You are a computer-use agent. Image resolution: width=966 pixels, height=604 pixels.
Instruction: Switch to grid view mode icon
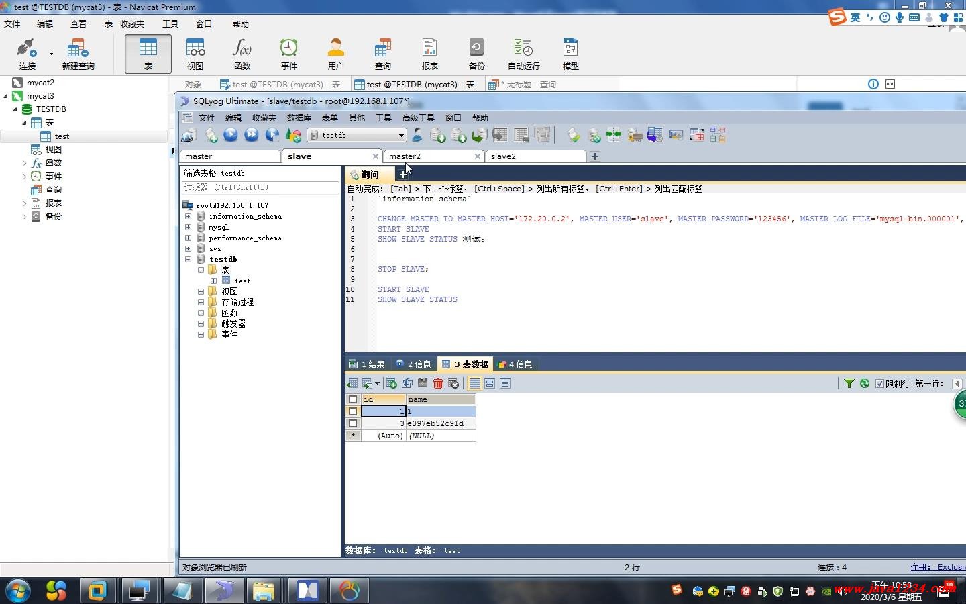(475, 383)
